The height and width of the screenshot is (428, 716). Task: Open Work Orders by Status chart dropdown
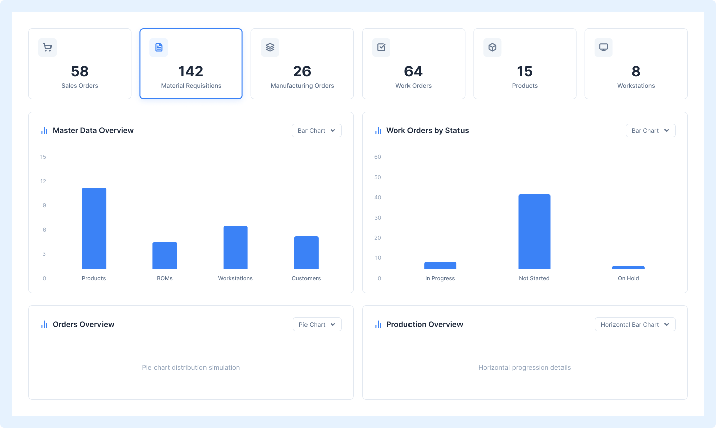click(x=650, y=131)
